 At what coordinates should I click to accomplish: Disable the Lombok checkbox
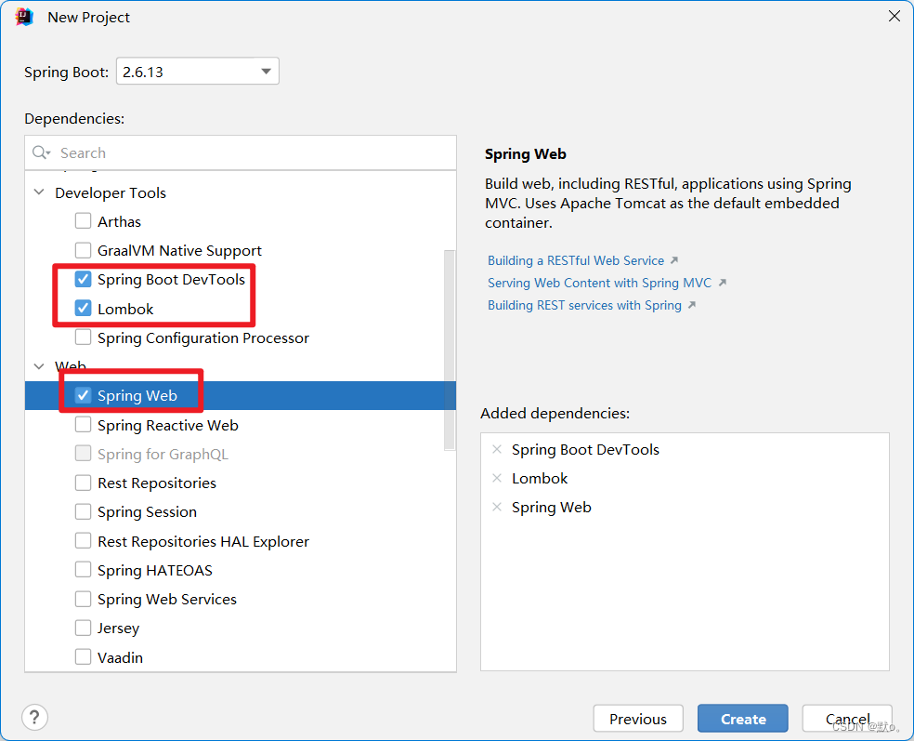click(82, 307)
